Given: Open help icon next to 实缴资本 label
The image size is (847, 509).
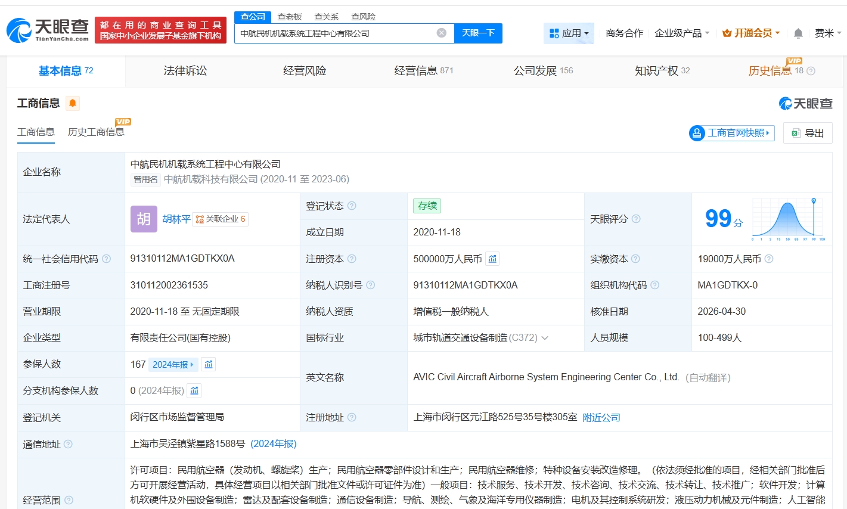Looking at the screenshot, I should (635, 259).
